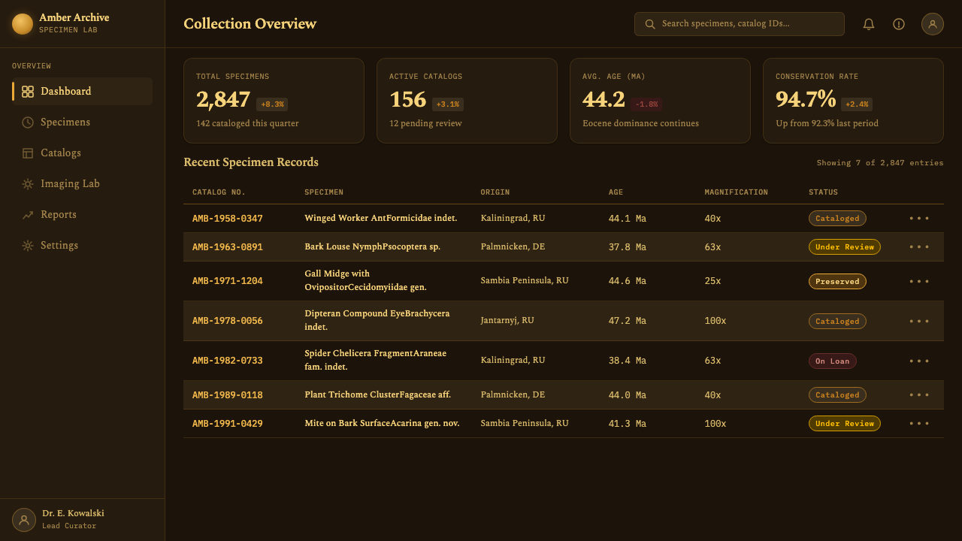Focus the search specimens input field
The image size is (962, 541).
pos(740,24)
